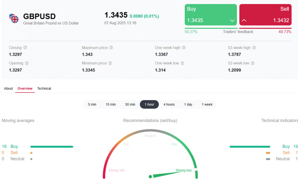Select the 30 min timeframe
Image resolution: width=298 pixels, height=180 pixels.
[130, 104]
